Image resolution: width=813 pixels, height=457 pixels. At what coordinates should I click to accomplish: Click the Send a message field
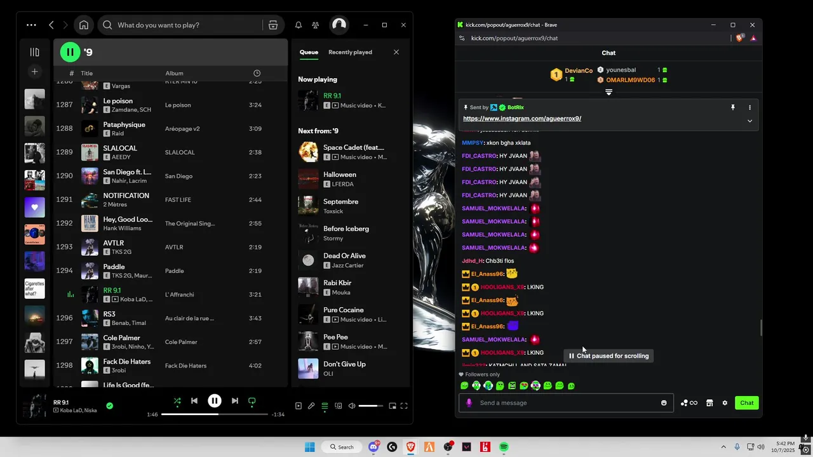[567, 403]
